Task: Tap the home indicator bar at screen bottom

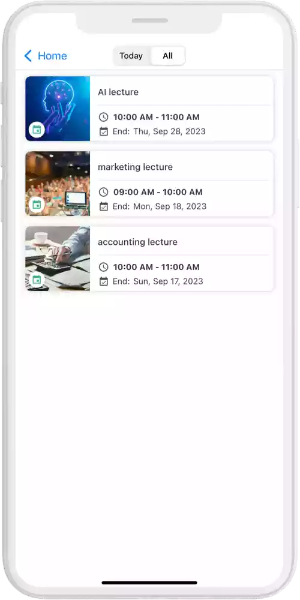Action: [149, 583]
